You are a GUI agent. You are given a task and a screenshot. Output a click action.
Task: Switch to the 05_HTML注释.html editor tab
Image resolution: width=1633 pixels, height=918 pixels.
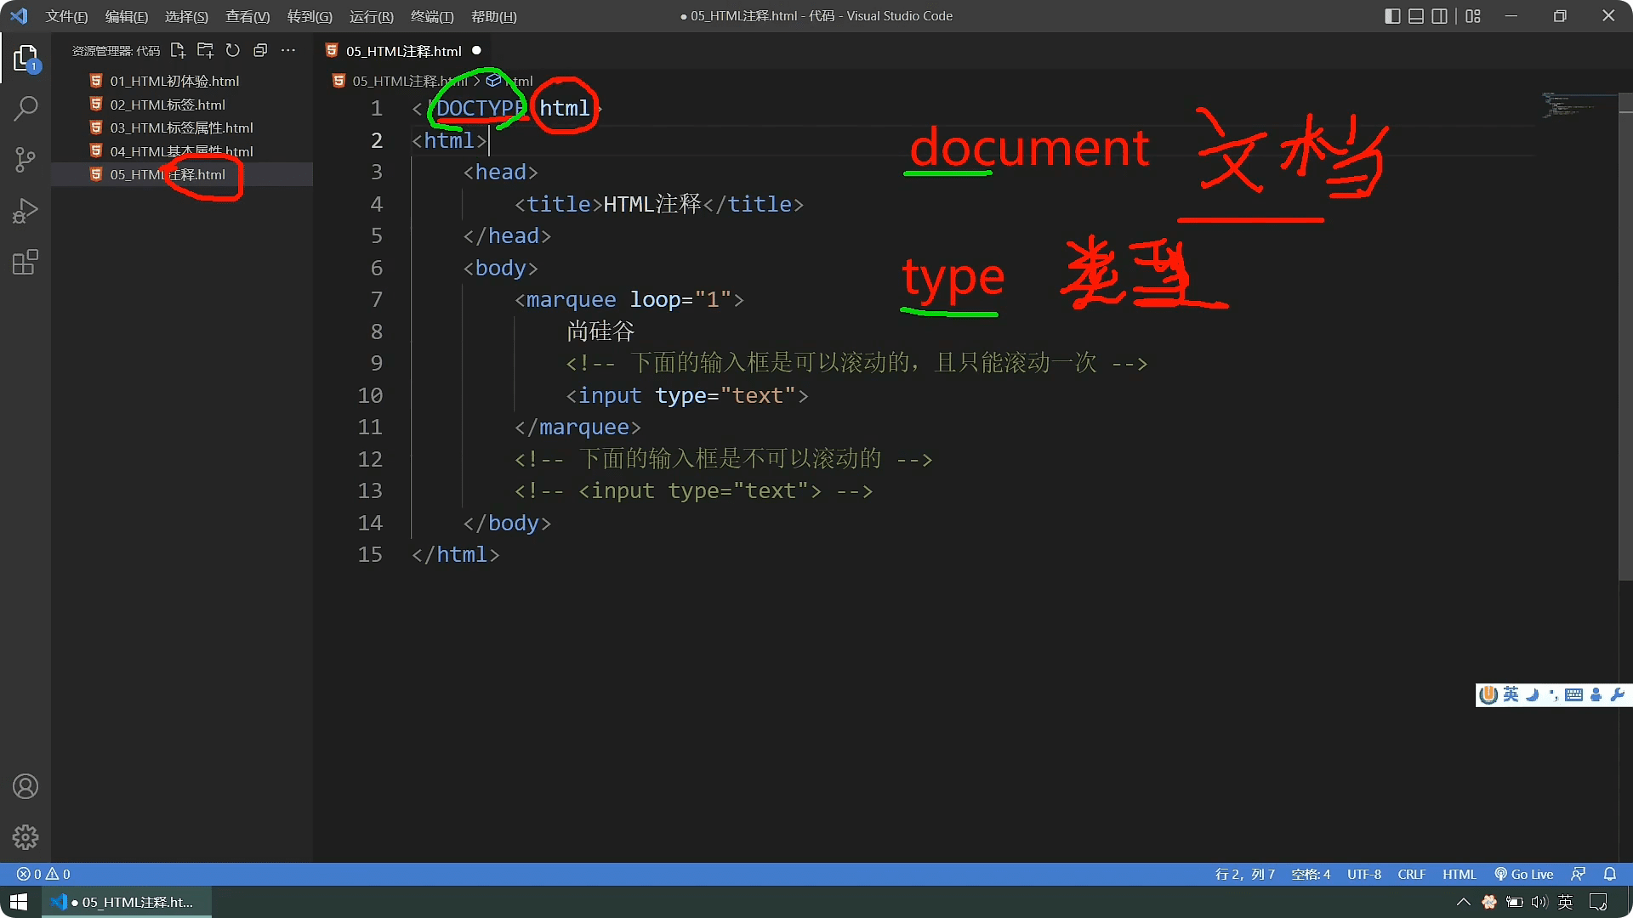[x=403, y=51]
